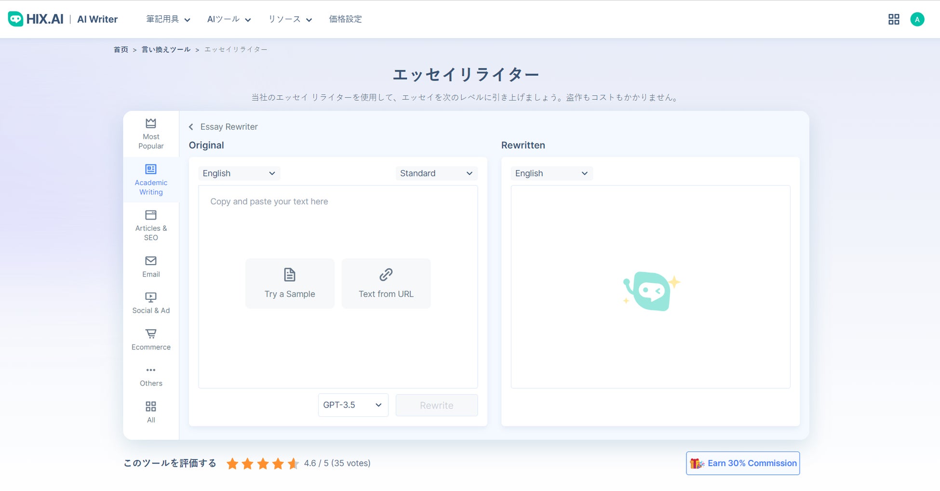Image resolution: width=940 pixels, height=491 pixels.
Task: Click the AI Writer header label
Action: point(97,19)
